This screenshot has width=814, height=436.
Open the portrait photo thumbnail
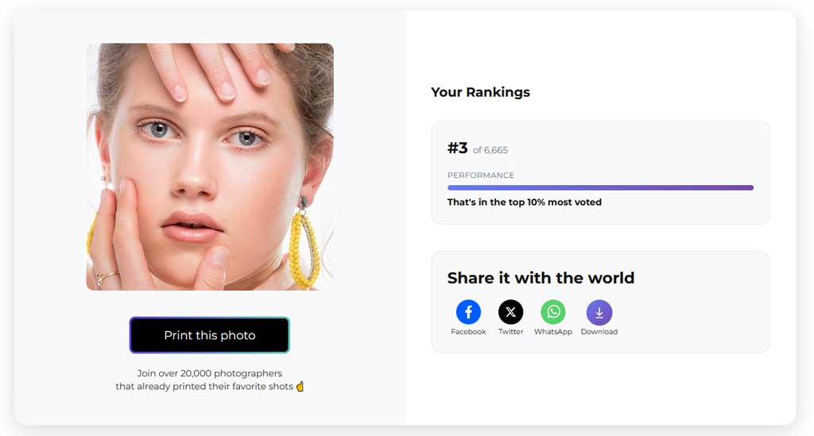[210, 167]
